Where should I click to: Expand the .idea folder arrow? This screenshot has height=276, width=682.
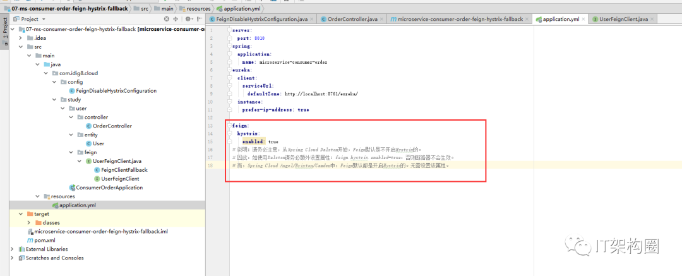(20, 38)
